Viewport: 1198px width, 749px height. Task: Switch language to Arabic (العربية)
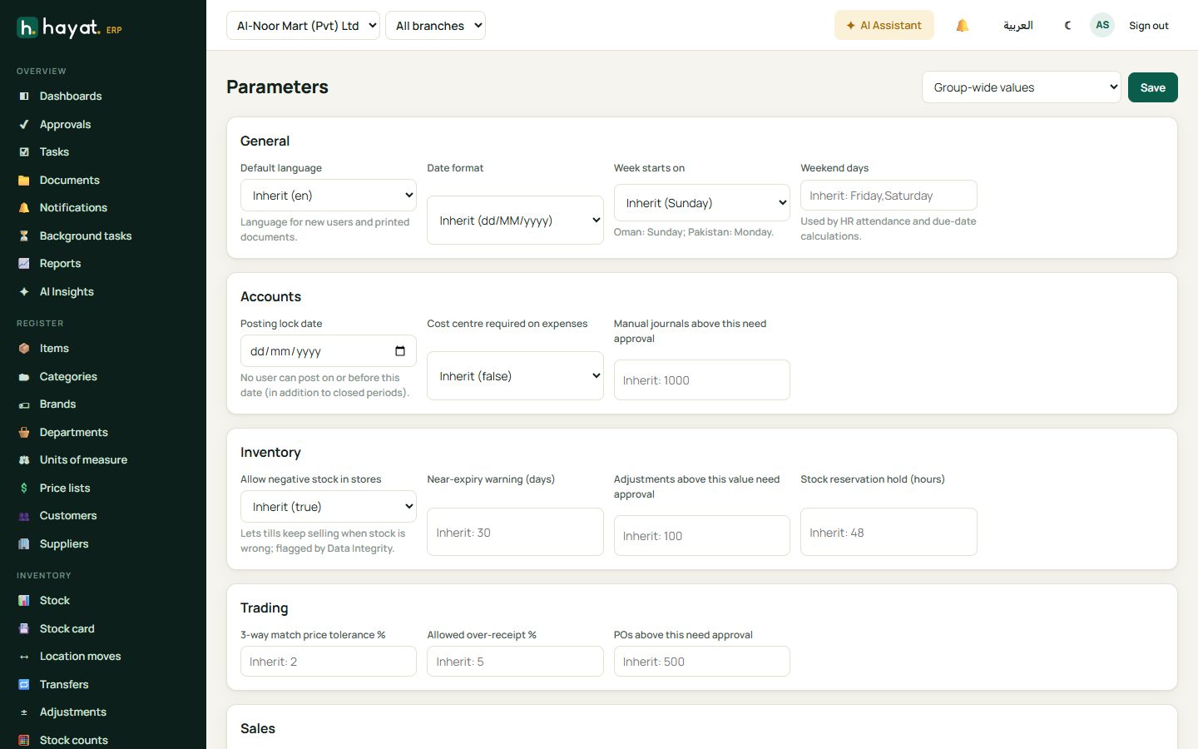(x=1018, y=26)
